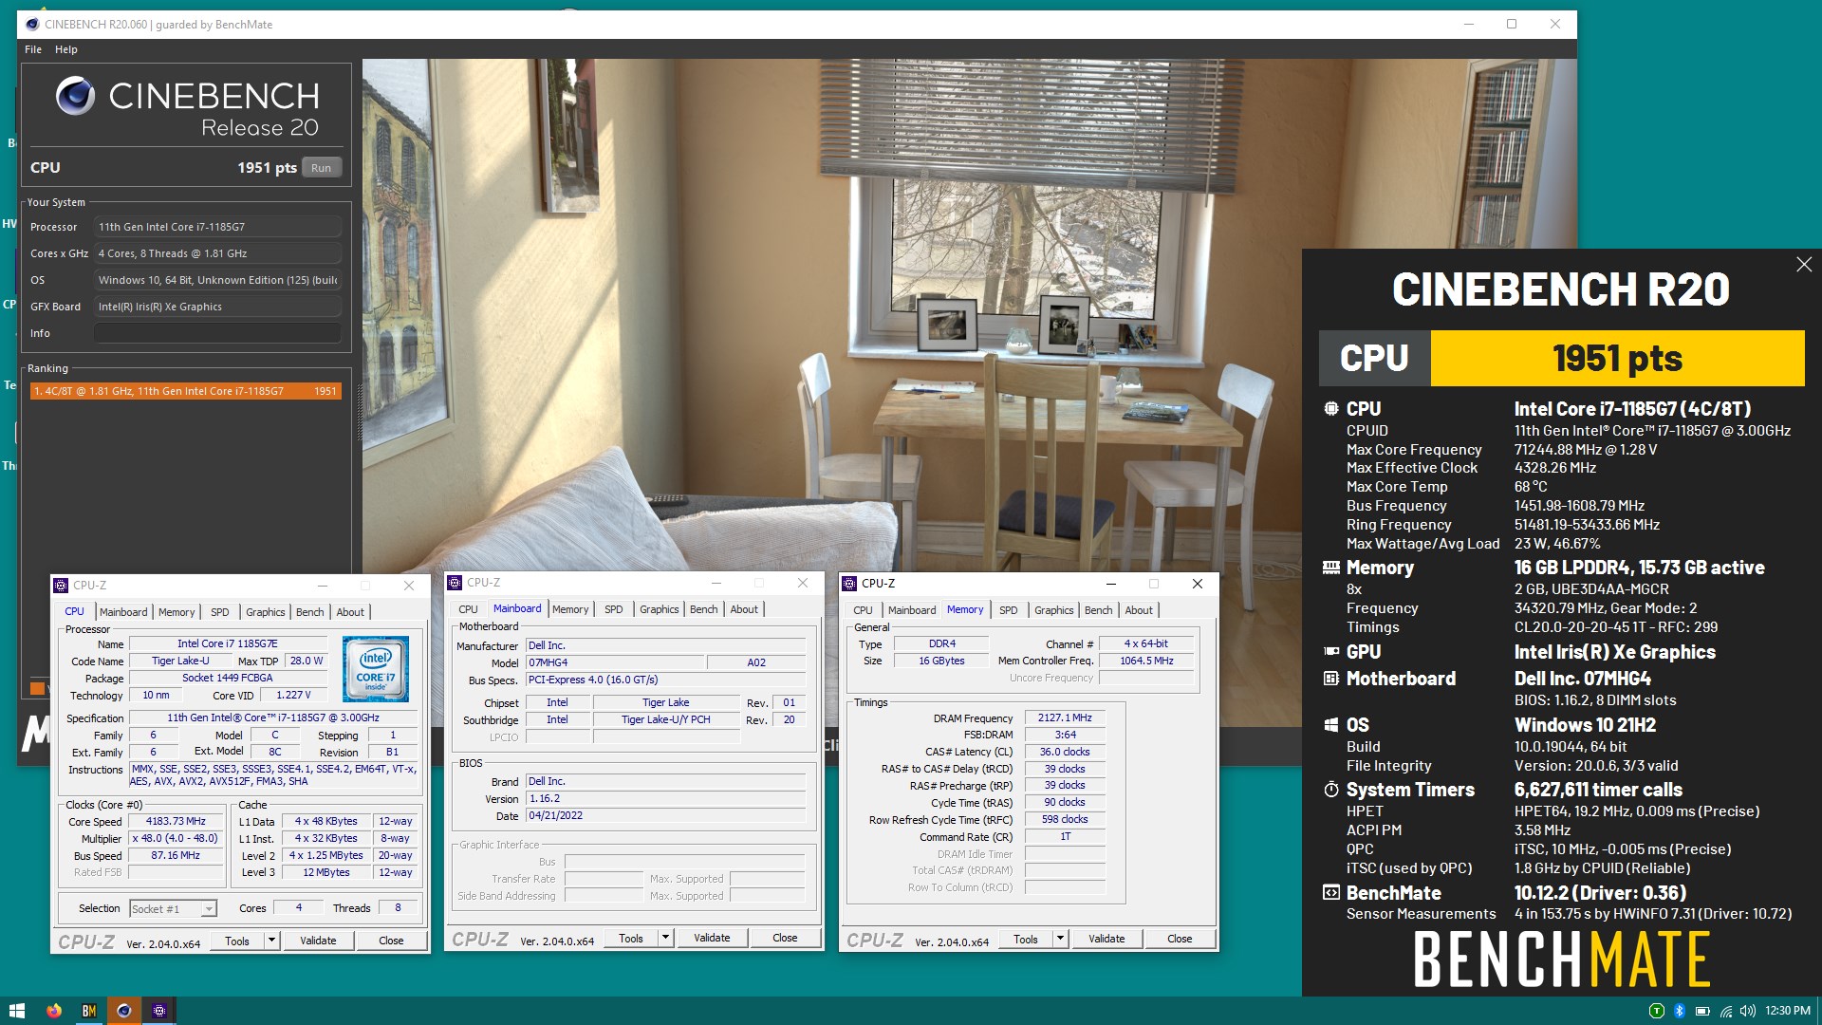
Task: Click the Intel Core i7 logo in CPU-Z
Action: click(x=376, y=669)
